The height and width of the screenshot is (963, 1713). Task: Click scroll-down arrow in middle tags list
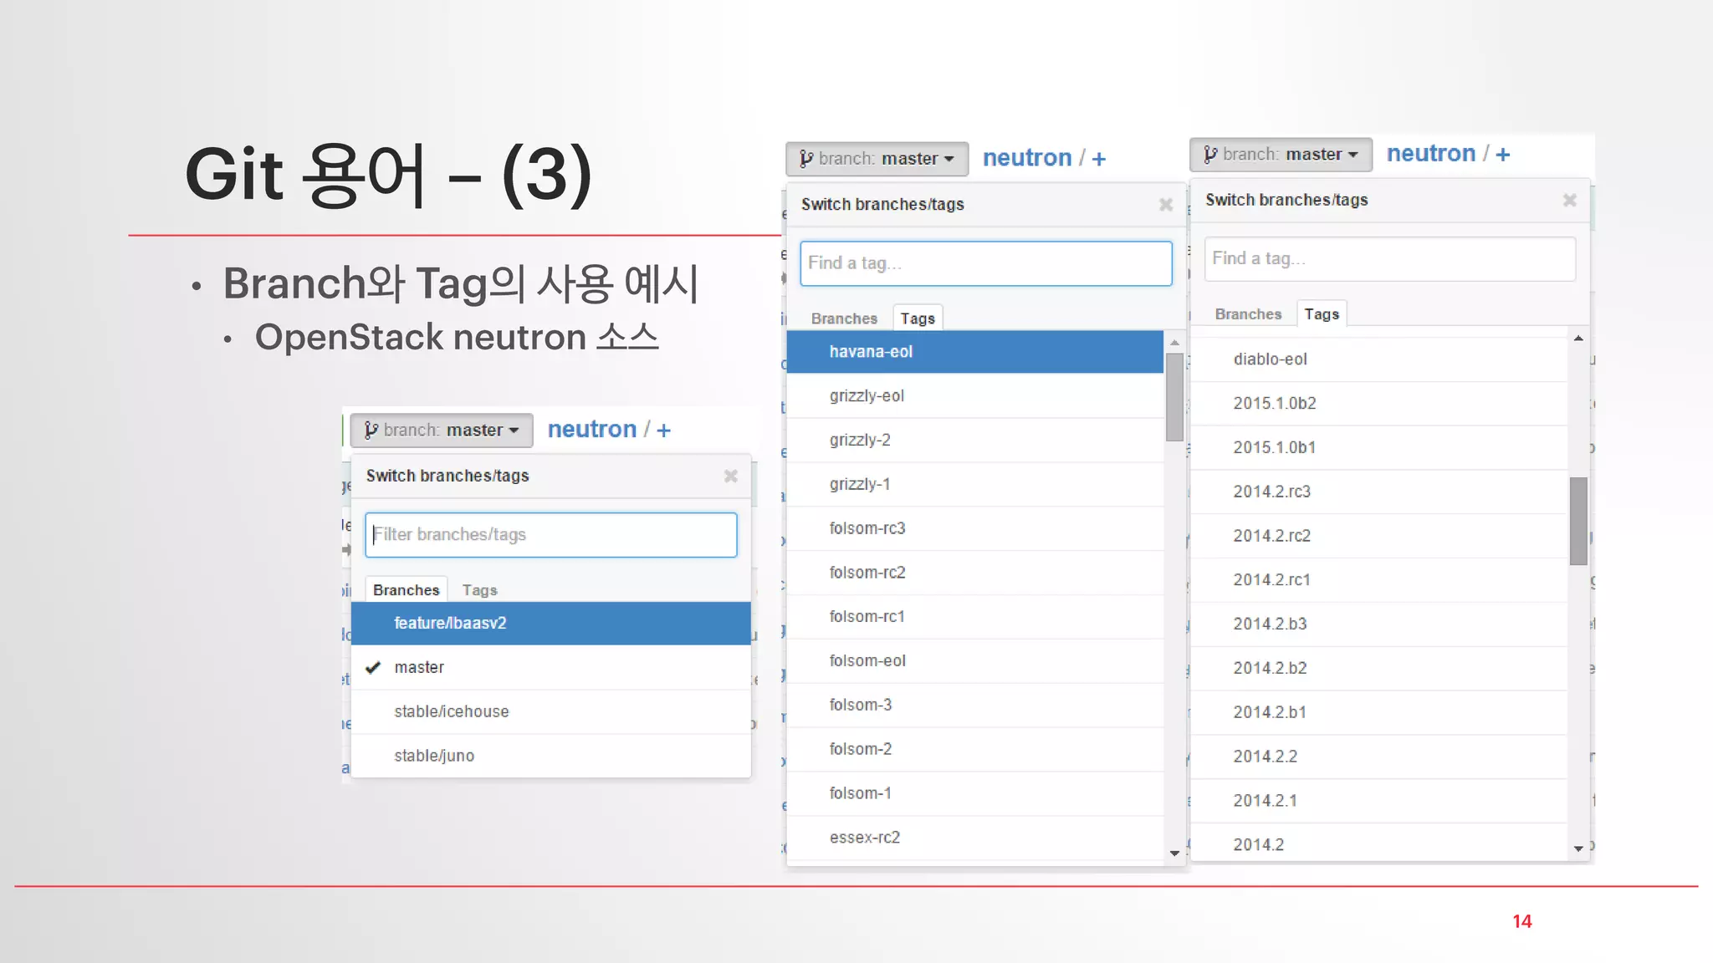pos(1174,853)
